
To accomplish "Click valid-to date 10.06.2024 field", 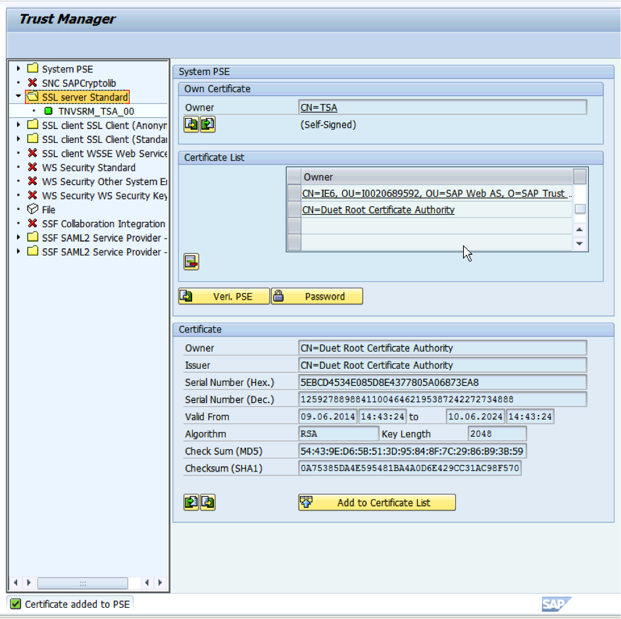I will pyautogui.click(x=475, y=416).
